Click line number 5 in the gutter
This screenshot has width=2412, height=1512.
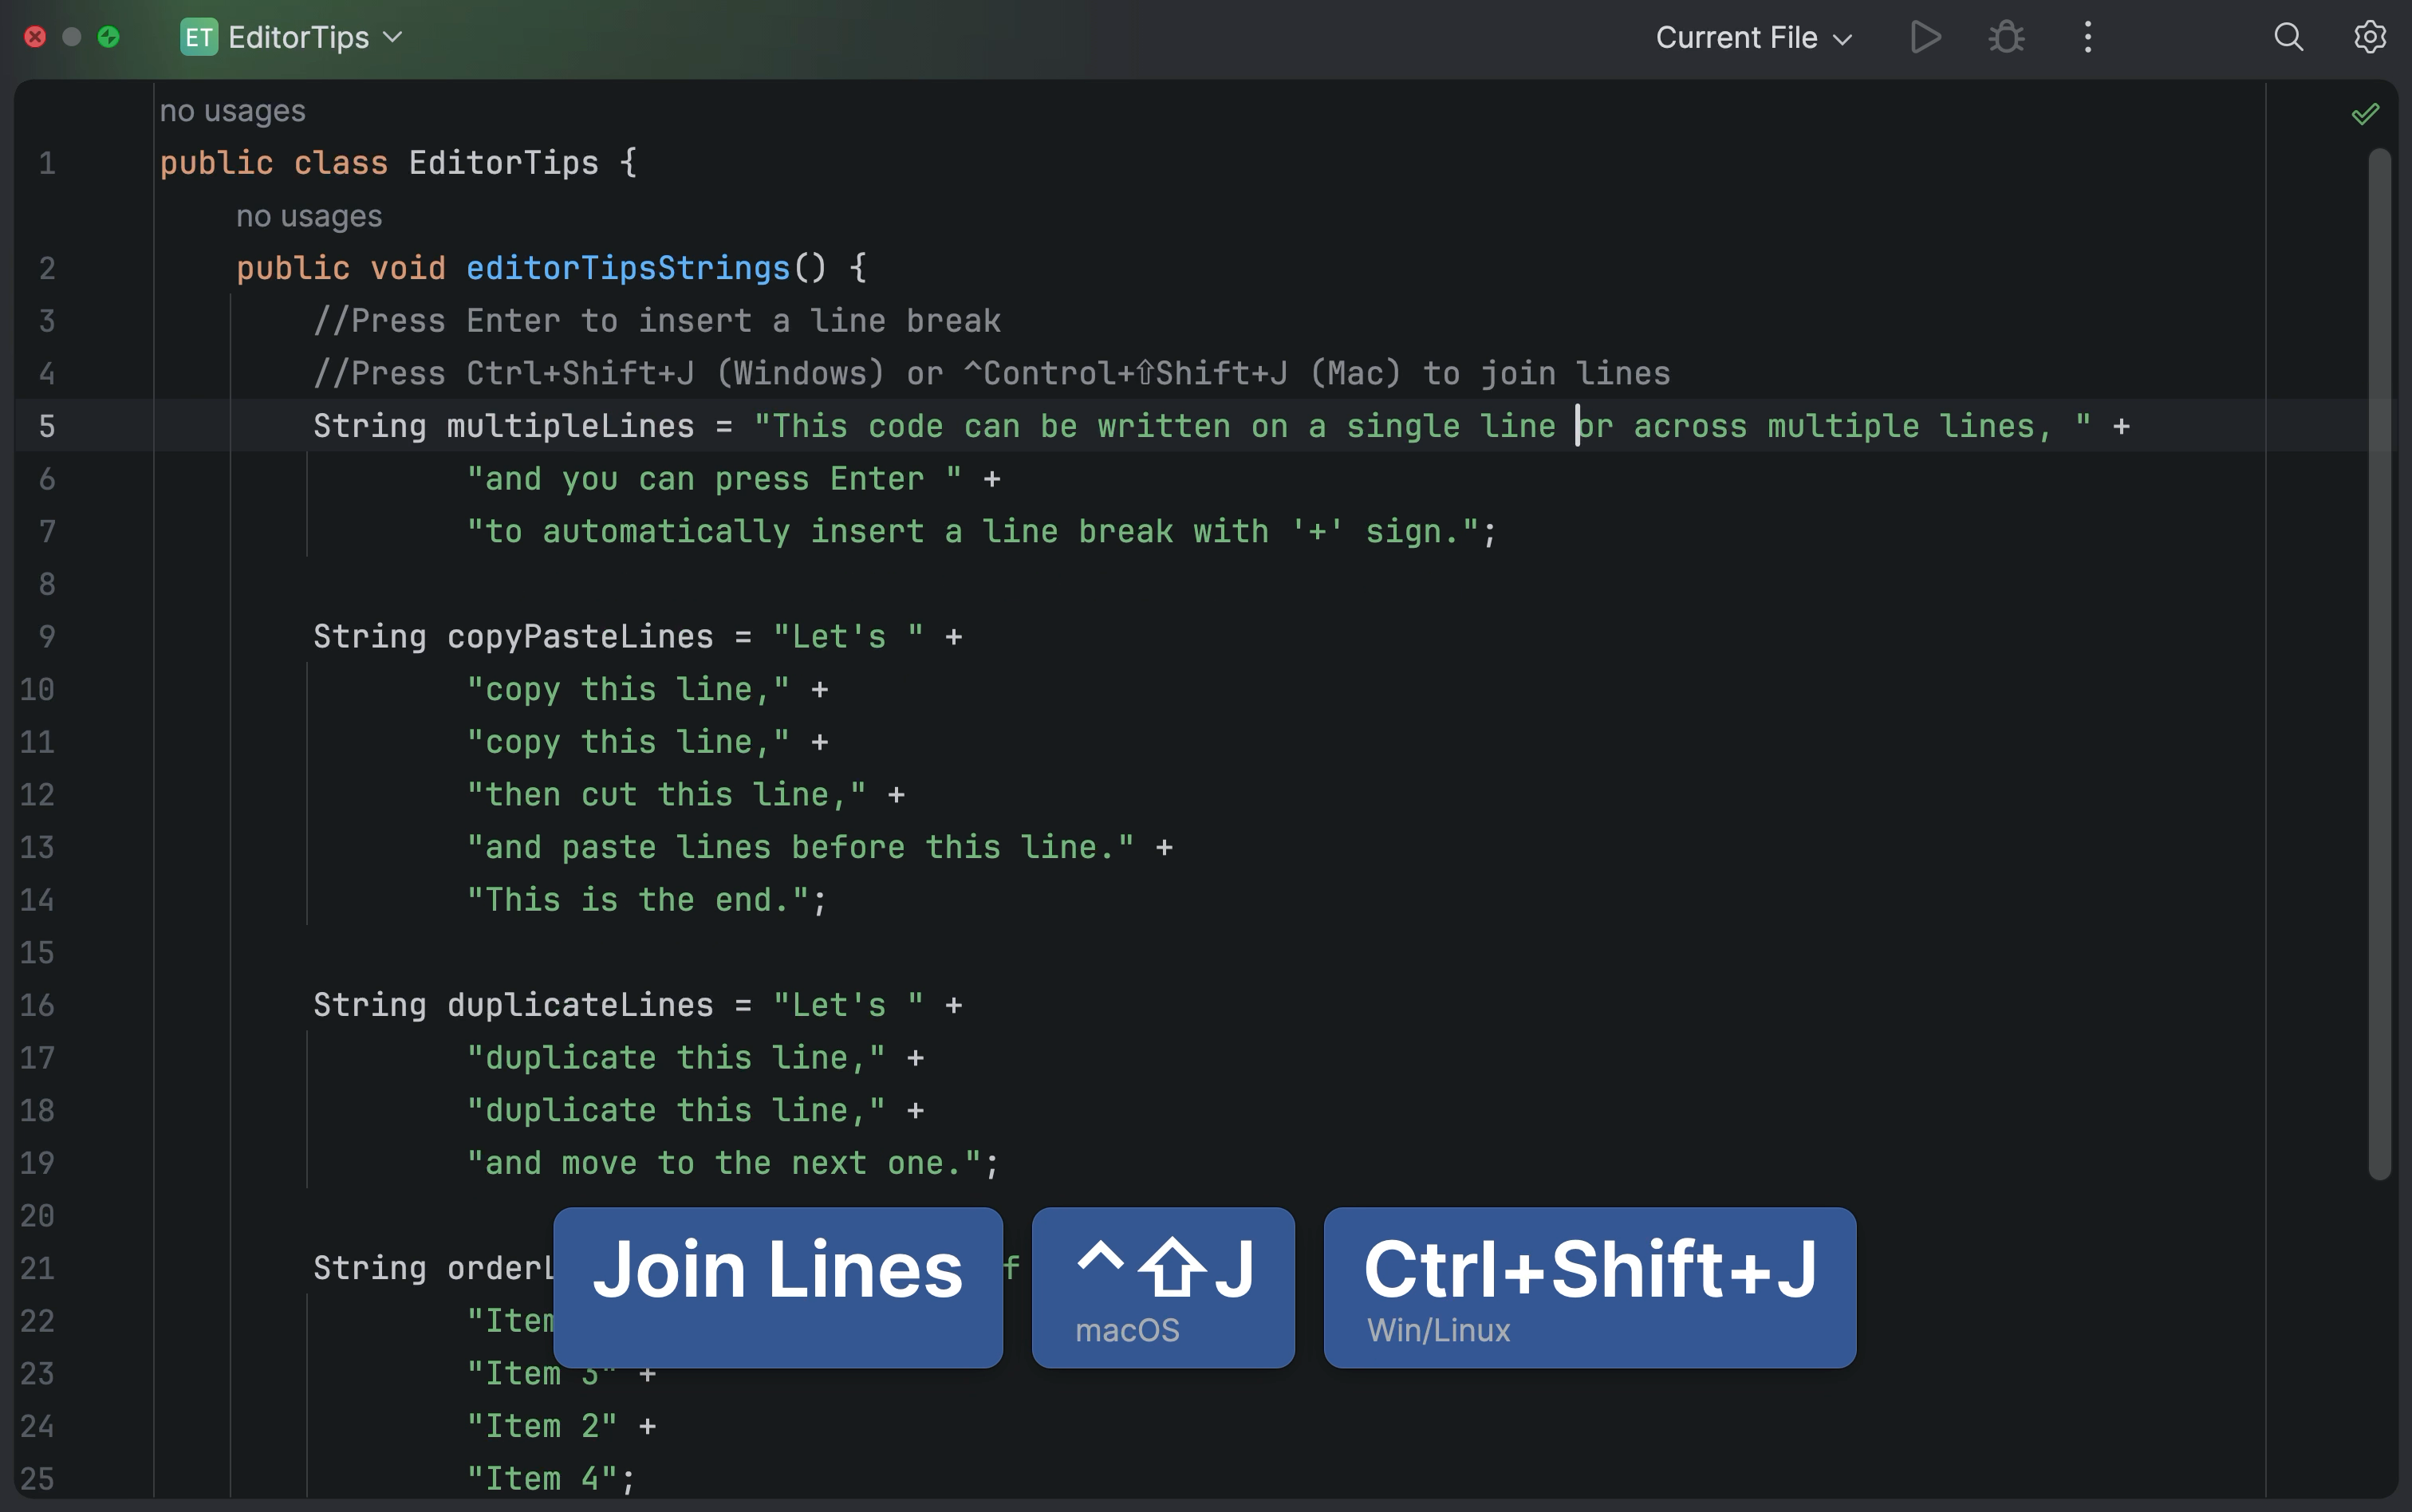tap(47, 426)
